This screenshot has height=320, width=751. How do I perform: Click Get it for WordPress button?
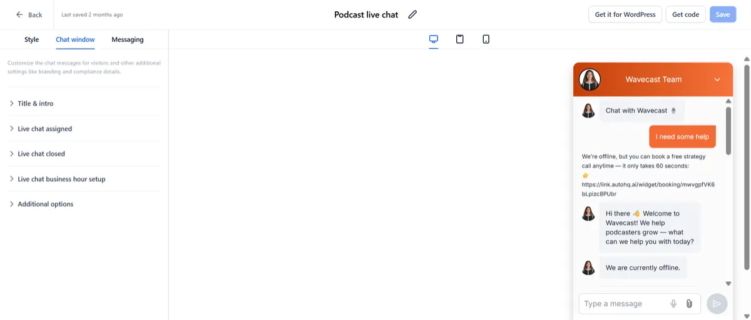click(x=625, y=14)
